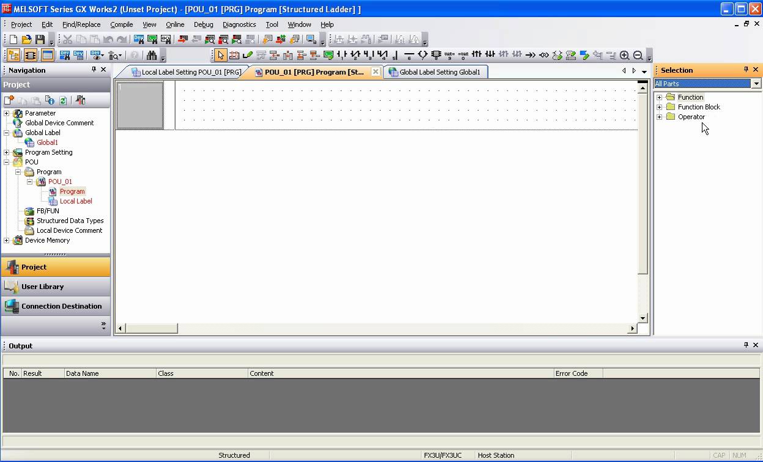Open the Project menu
Image resolution: width=763 pixels, height=462 pixels.
tap(21, 24)
